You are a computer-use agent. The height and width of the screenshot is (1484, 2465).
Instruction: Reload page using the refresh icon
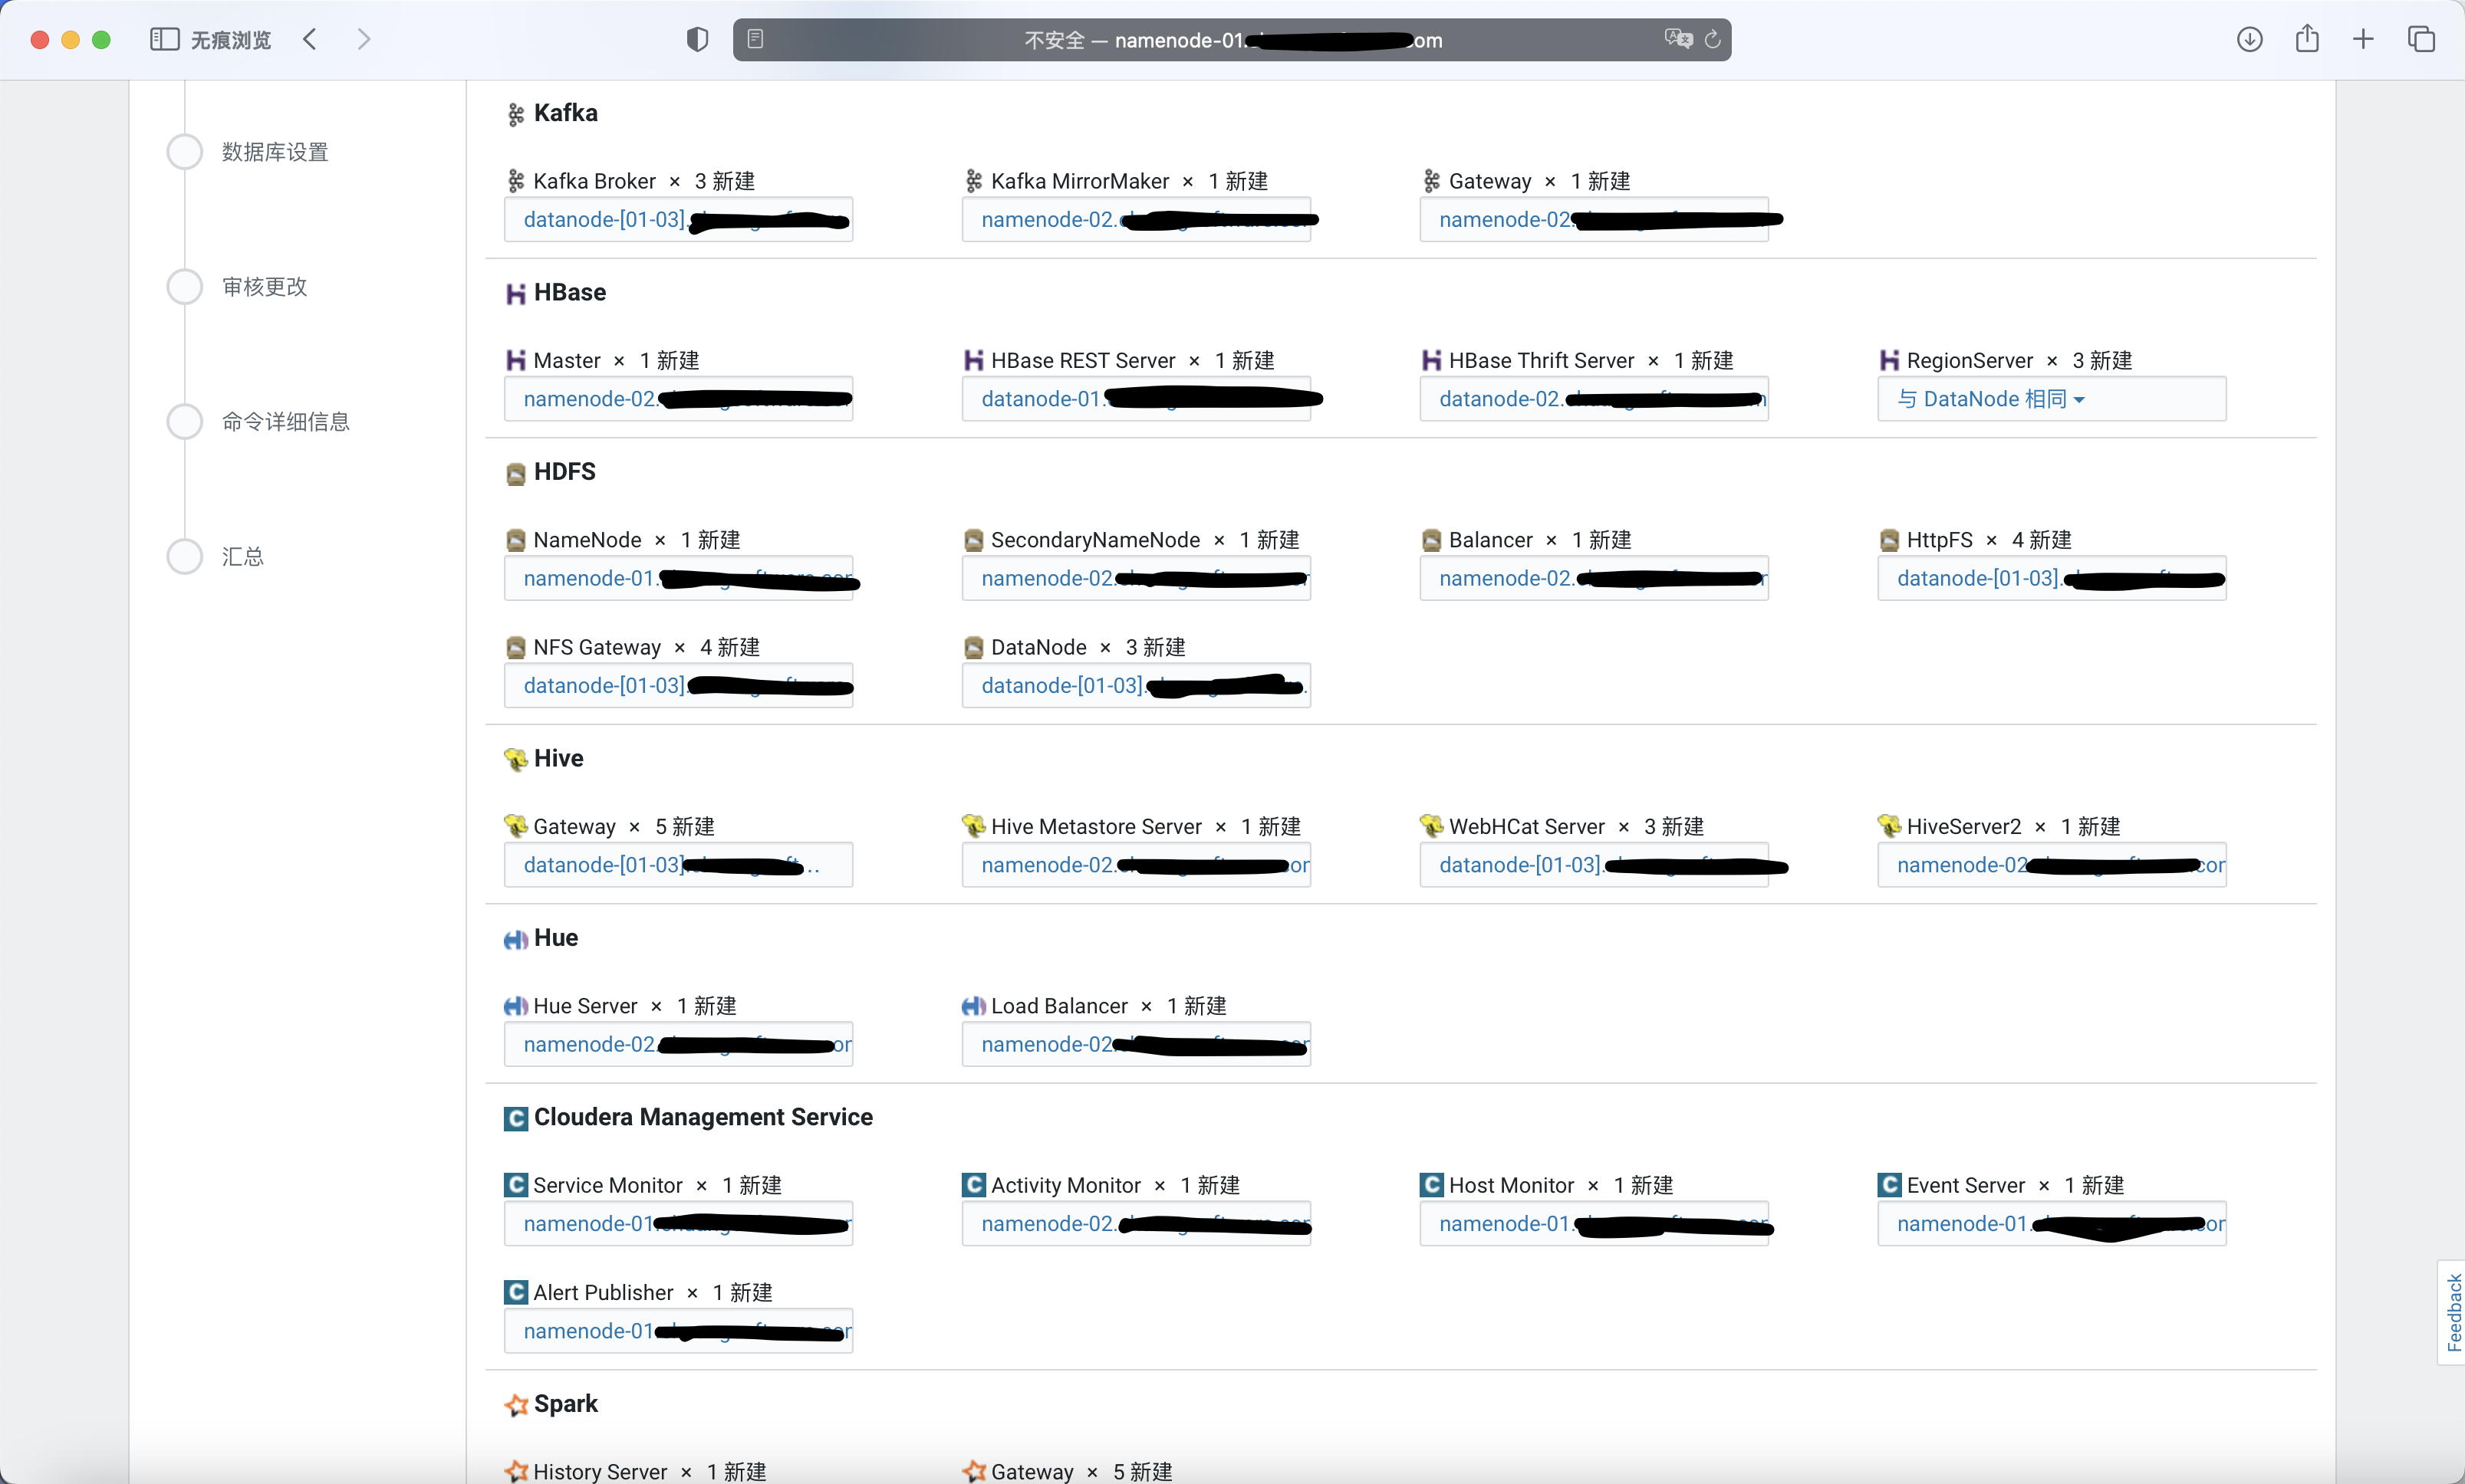1713,39
